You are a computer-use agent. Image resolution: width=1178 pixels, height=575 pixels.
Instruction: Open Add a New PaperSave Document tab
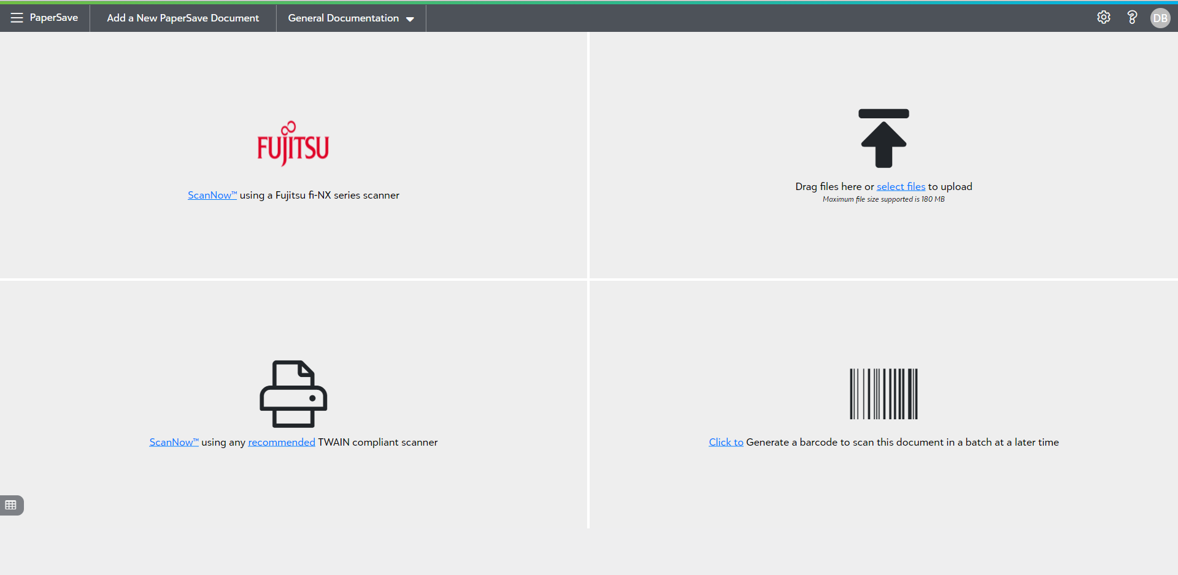tap(183, 18)
